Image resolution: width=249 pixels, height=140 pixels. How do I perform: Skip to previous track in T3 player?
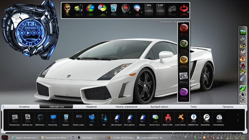pyautogui.click(x=34, y=33)
